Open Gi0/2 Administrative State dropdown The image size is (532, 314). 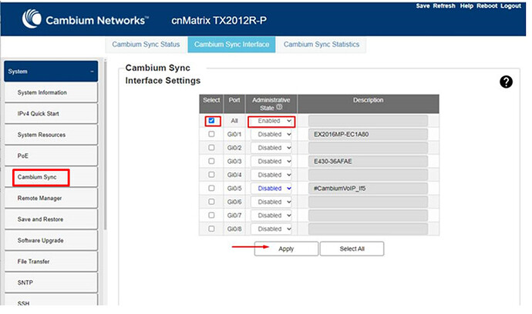[x=271, y=148]
